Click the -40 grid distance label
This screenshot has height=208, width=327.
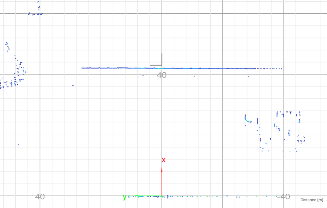tap(283, 197)
